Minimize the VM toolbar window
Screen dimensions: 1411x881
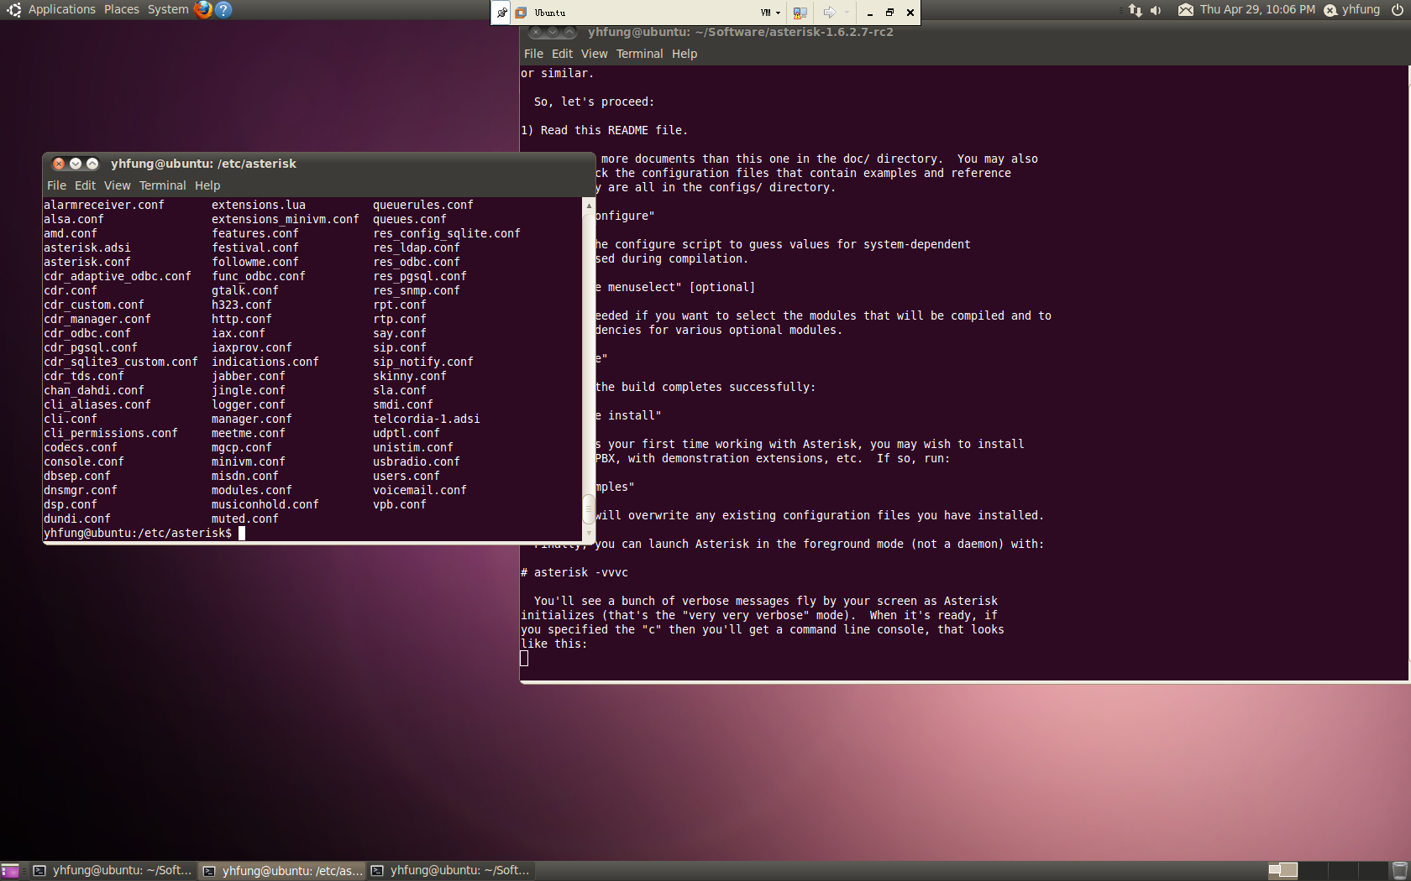[x=869, y=13]
